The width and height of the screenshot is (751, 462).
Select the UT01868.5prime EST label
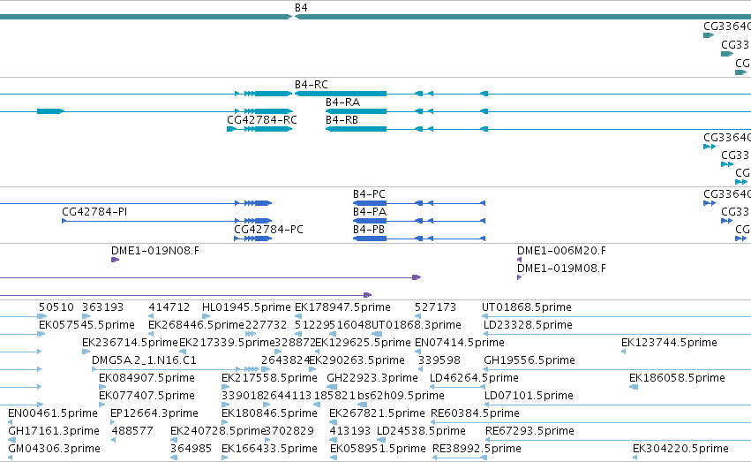pos(526,307)
